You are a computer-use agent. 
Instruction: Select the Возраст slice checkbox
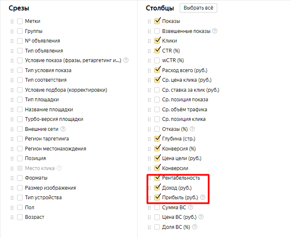coord(20,217)
